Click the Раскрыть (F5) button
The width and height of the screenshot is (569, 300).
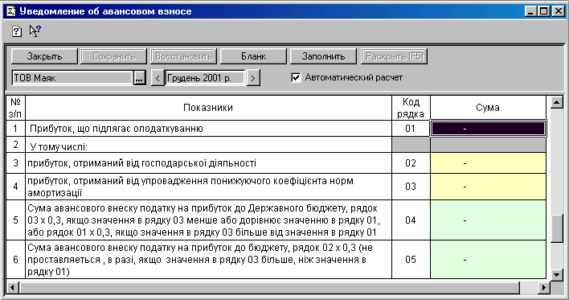click(394, 56)
